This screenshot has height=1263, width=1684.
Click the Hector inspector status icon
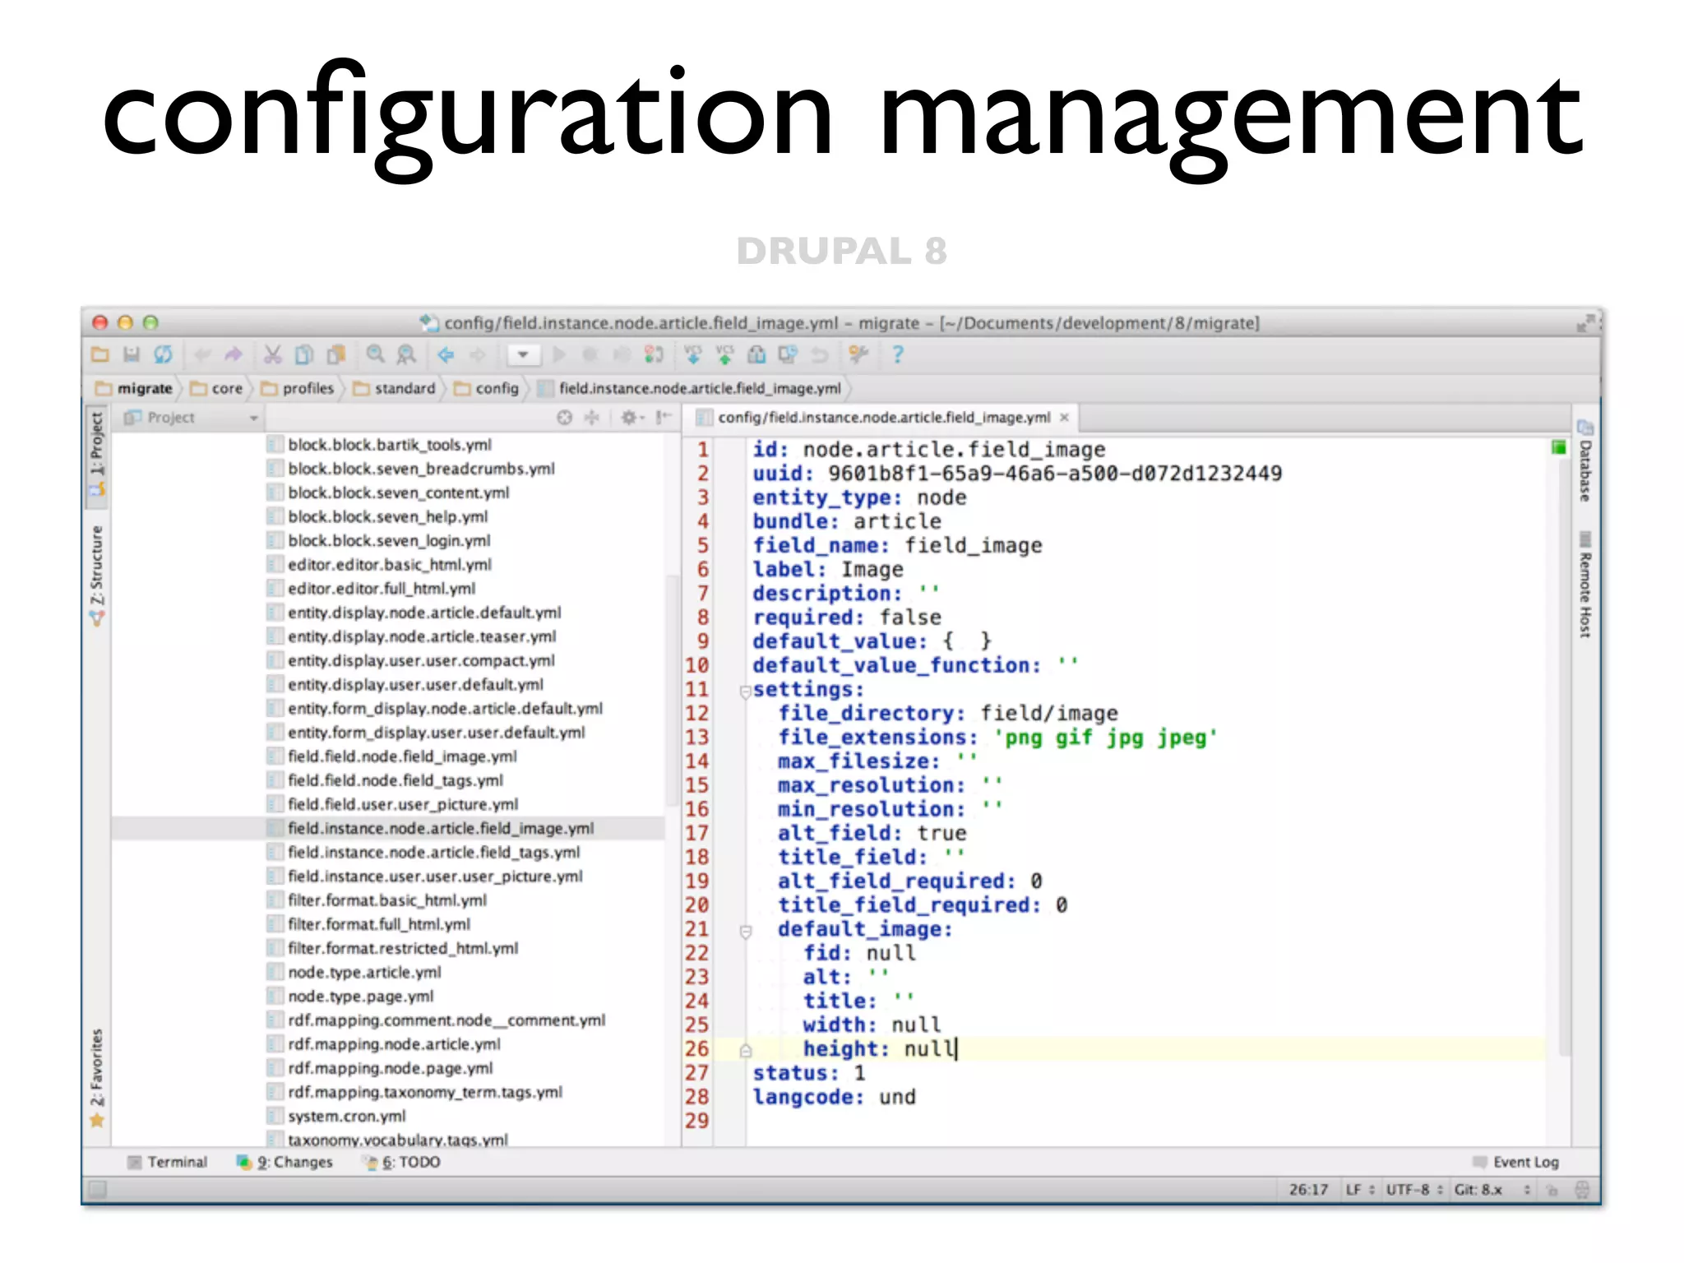coord(1581,1190)
